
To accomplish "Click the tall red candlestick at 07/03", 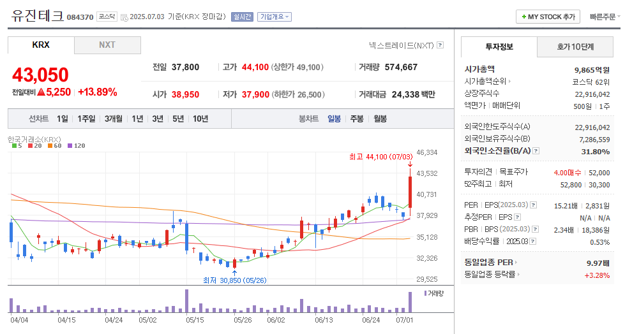I will [x=410, y=192].
